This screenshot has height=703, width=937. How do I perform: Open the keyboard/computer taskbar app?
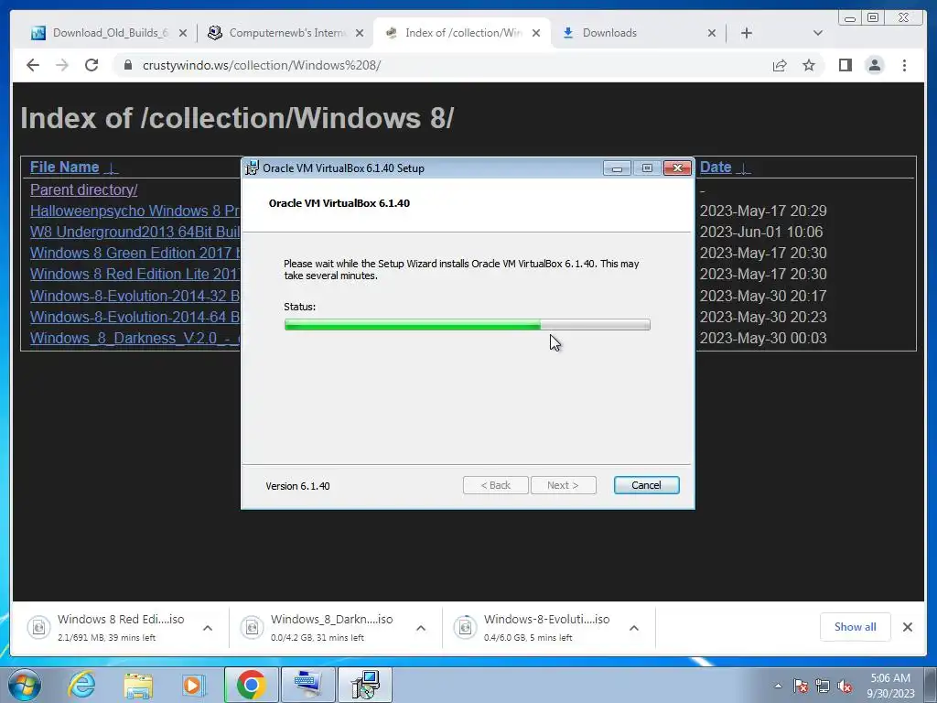tap(308, 685)
